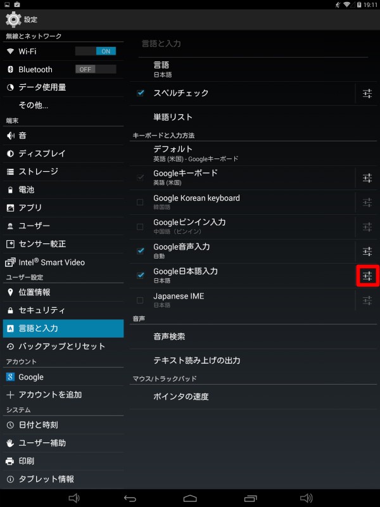Uncheck the スペルチェック checkbox

click(x=140, y=93)
